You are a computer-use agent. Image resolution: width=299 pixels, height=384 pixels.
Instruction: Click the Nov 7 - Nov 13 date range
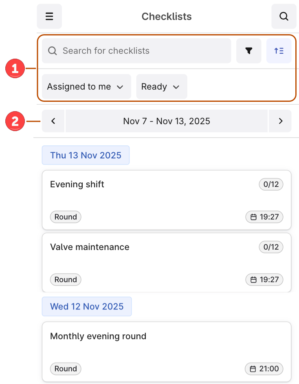point(167,121)
